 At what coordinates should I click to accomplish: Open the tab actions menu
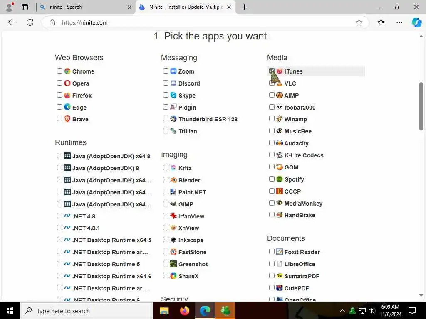(x=25, y=7)
